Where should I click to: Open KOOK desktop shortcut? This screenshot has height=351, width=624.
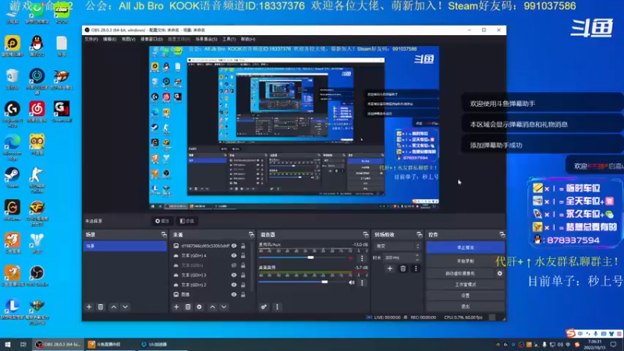(x=62, y=12)
